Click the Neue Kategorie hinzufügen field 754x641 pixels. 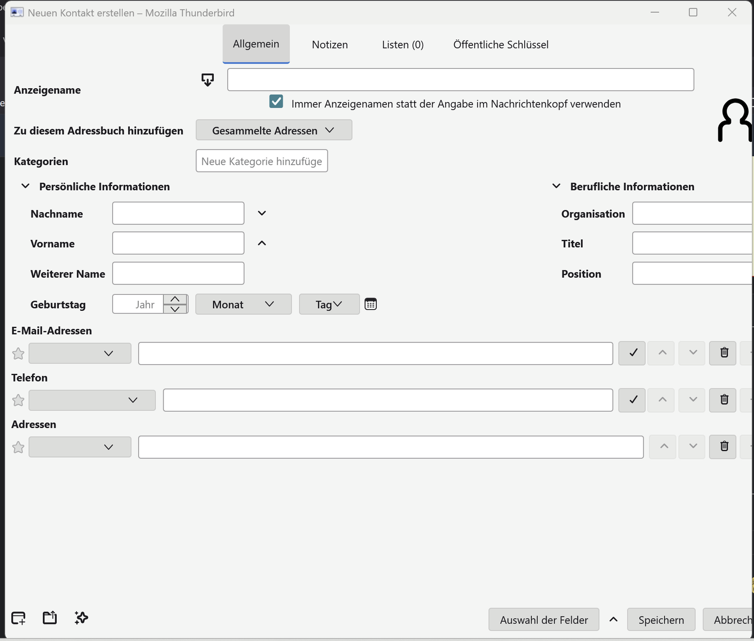pos(262,161)
